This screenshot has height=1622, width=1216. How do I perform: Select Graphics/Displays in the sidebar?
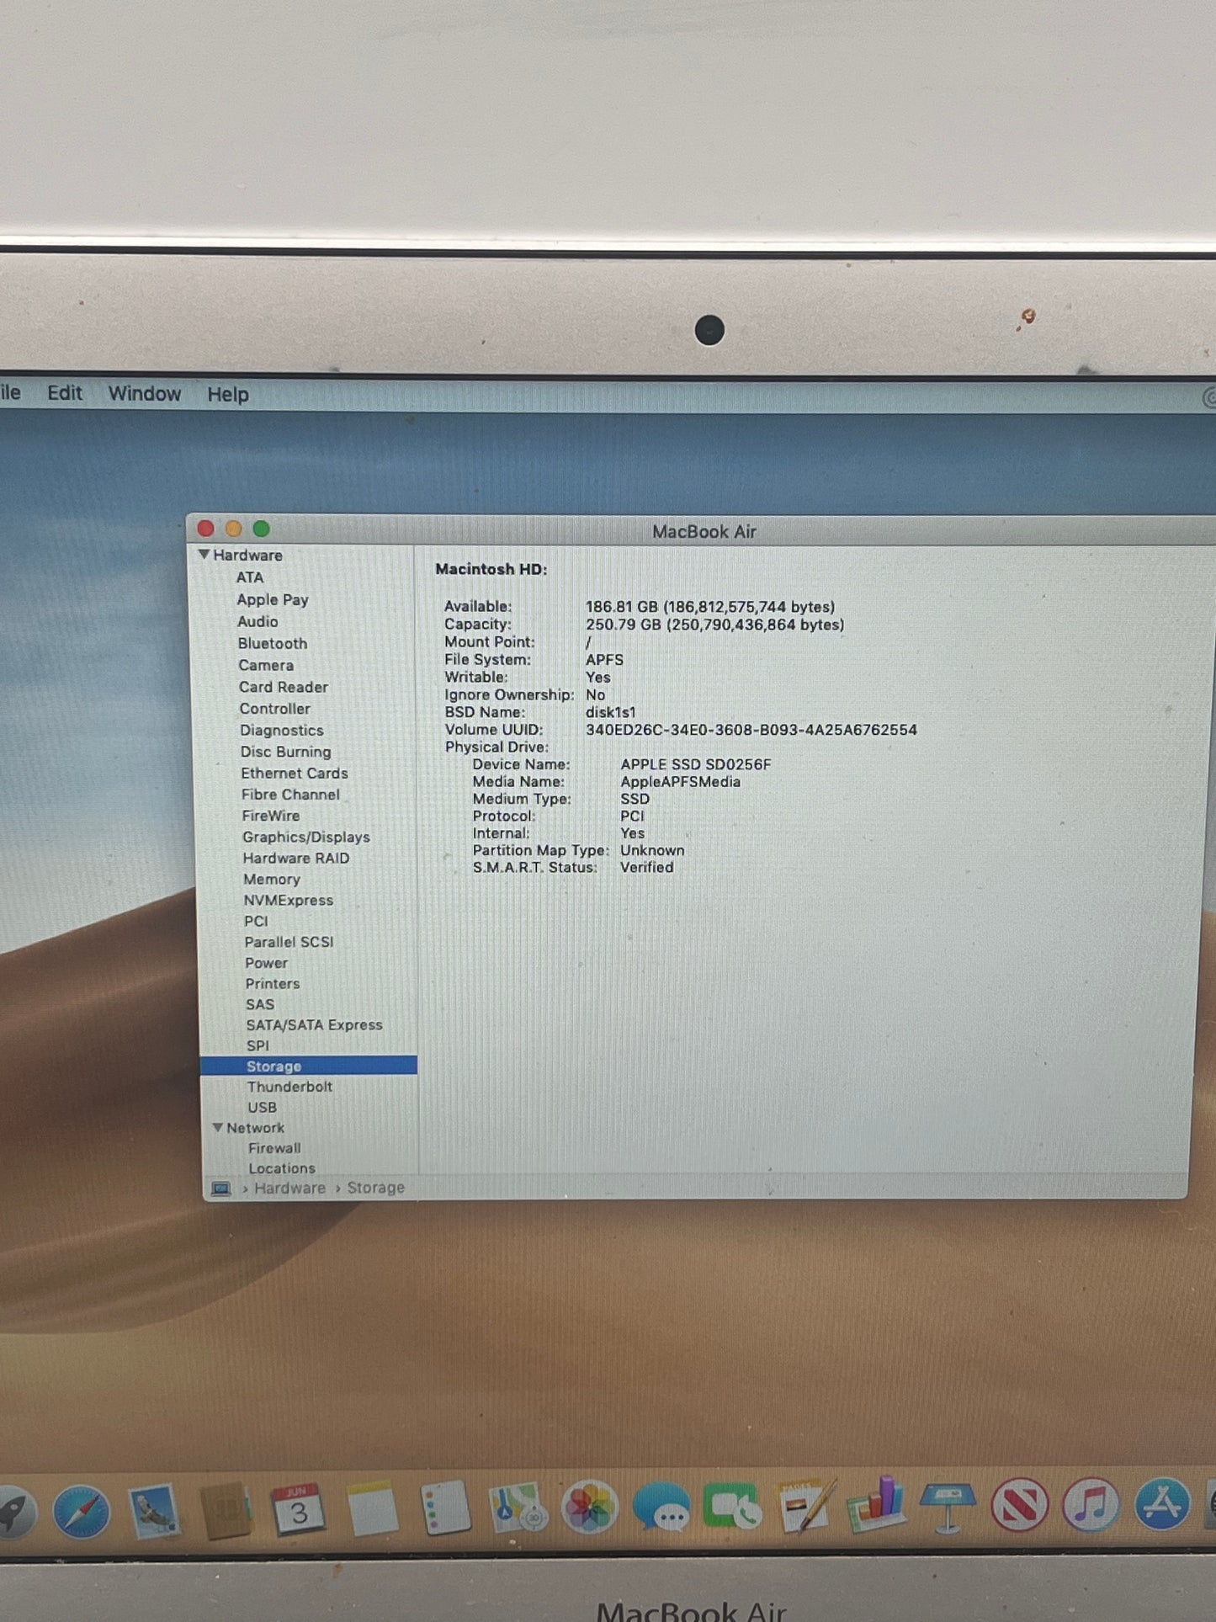click(306, 837)
